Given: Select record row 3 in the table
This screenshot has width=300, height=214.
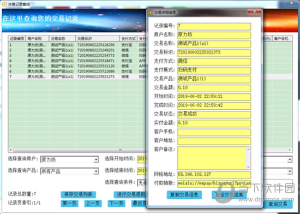Looking at the screenshot, I should (x=77, y=55).
